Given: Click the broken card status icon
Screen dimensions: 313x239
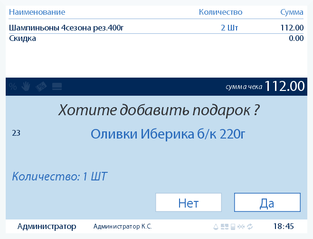Looking at the screenshot, I should [x=225, y=227].
